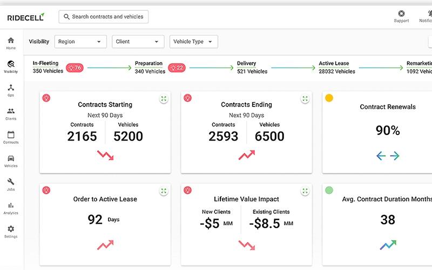Click the right arrow in Contract Renewals

coord(395,156)
